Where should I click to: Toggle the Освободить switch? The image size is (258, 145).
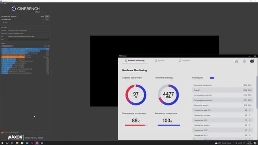click(x=212, y=78)
